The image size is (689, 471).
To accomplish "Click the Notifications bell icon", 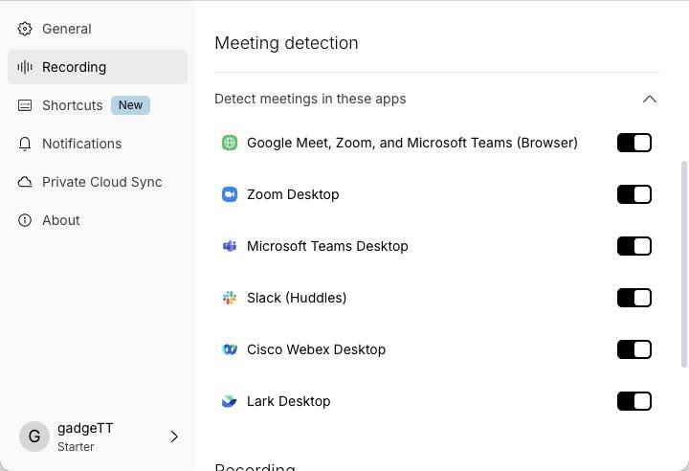I will tap(25, 144).
